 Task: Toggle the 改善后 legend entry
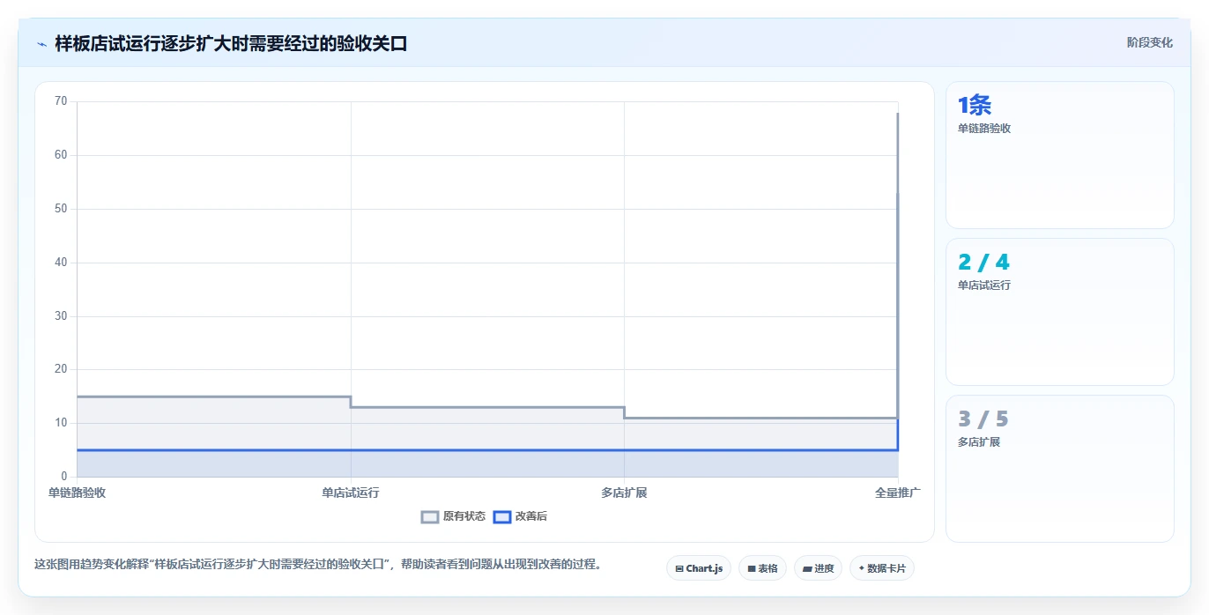tap(520, 516)
